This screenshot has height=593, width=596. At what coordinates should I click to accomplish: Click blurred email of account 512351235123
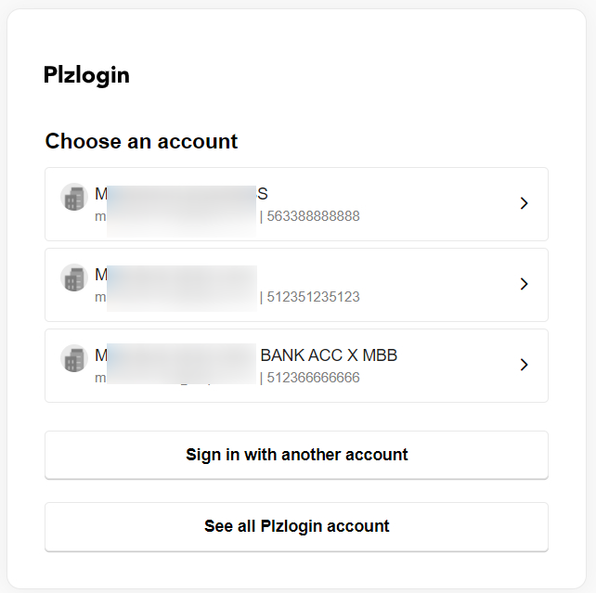(x=175, y=297)
